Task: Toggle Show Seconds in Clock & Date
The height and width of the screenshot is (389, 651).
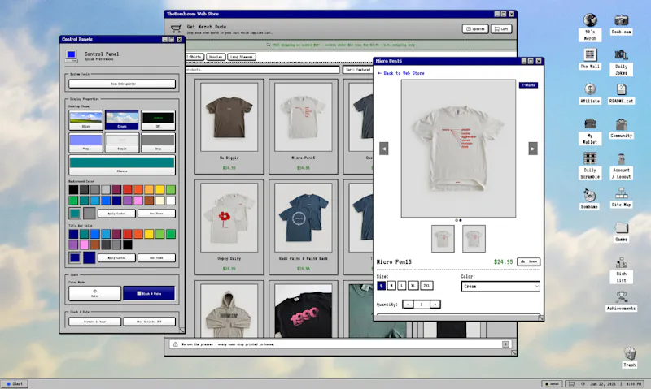Action: pyautogui.click(x=149, y=322)
